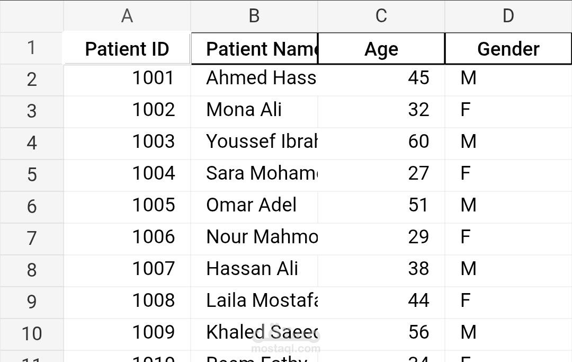Click the top-left corner select-all box
Image resolution: width=572 pixels, height=362 pixels.
click(32, 16)
